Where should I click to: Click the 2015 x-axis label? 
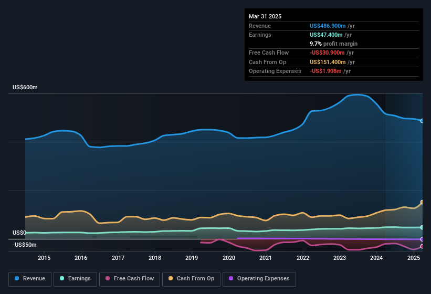tap(44, 258)
